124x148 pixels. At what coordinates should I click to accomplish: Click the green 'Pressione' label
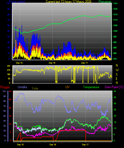coord(105,2)
